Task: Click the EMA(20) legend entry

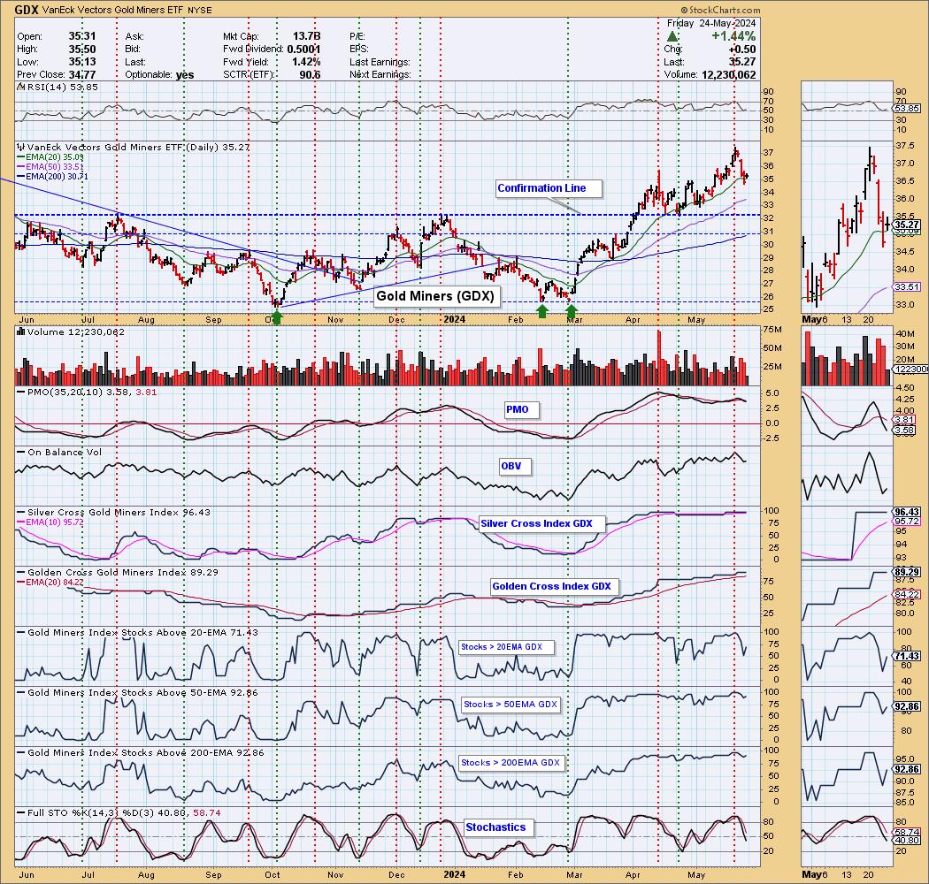Action: click(x=50, y=156)
